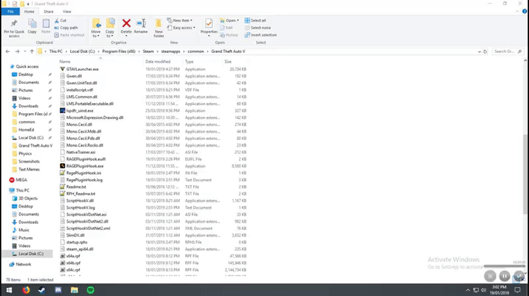The height and width of the screenshot is (296, 529).
Task: Refresh the folder view
Action: 485,52
